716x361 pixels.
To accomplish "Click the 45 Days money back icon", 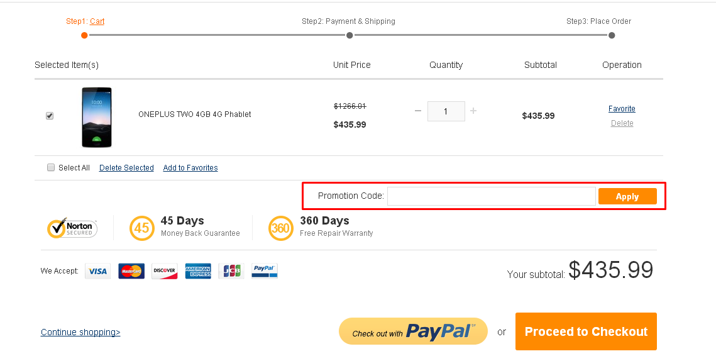I will point(141,228).
